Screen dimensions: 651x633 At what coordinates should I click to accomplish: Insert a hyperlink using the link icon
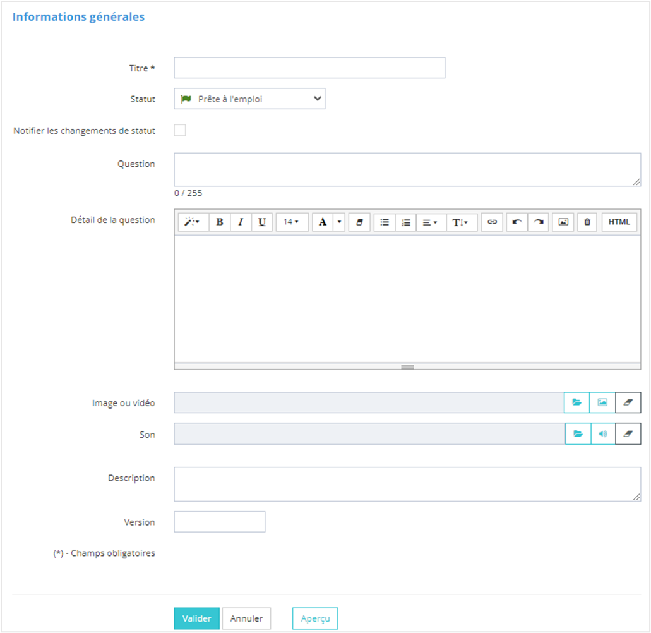(492, 222)
